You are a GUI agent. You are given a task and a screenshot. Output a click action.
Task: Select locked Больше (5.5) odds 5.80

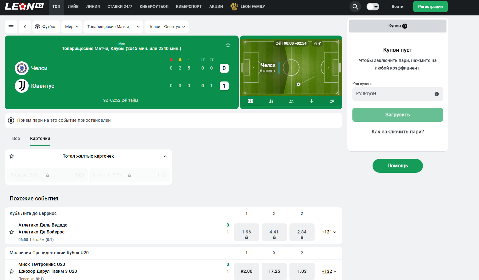point(48,175)
